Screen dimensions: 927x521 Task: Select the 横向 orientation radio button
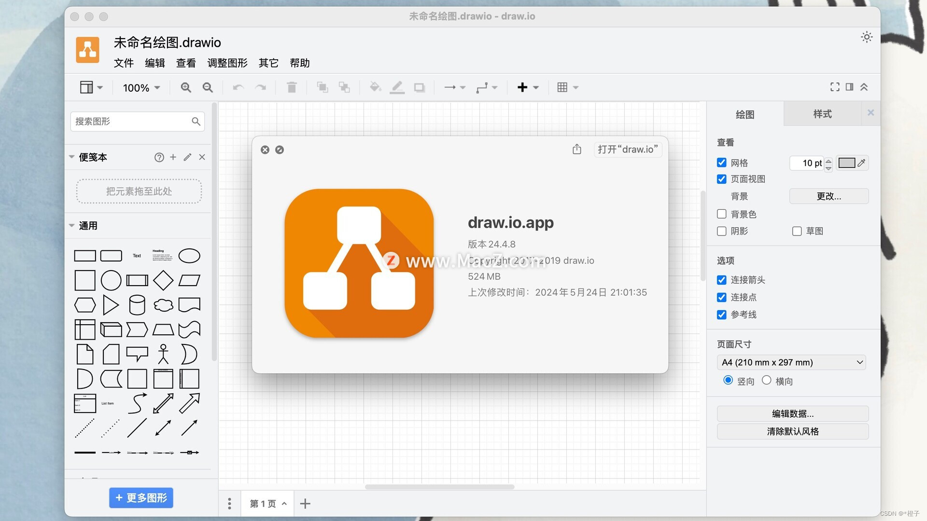[x=766, y=380]
